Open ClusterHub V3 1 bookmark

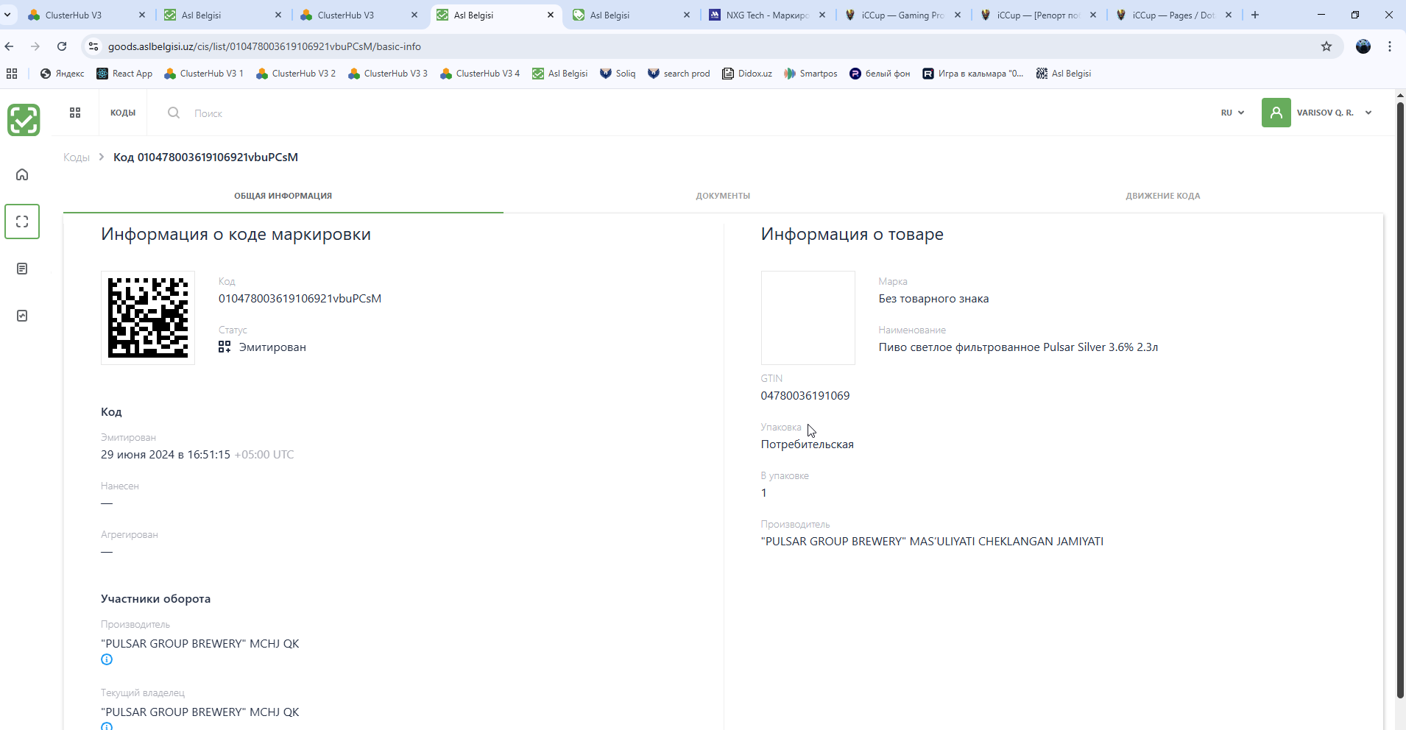pos(204,74)
